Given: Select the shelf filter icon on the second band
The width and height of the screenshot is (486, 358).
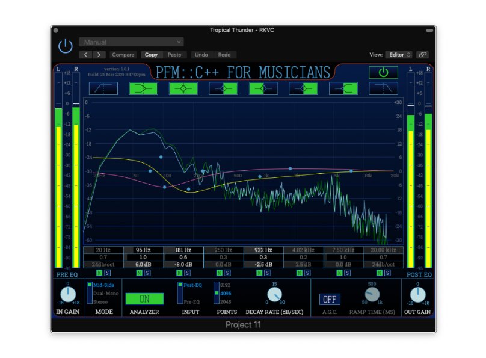Looking at the screenshot, I should 142,88.
